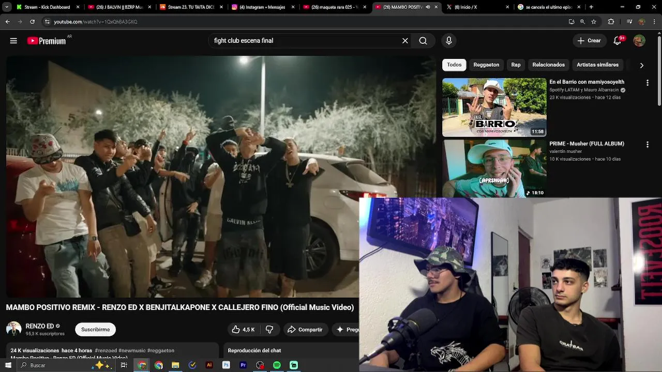Screen dimensions: 662x372
Task: Open browser extensions puzzle icon
Action: [x=611, y=22]
